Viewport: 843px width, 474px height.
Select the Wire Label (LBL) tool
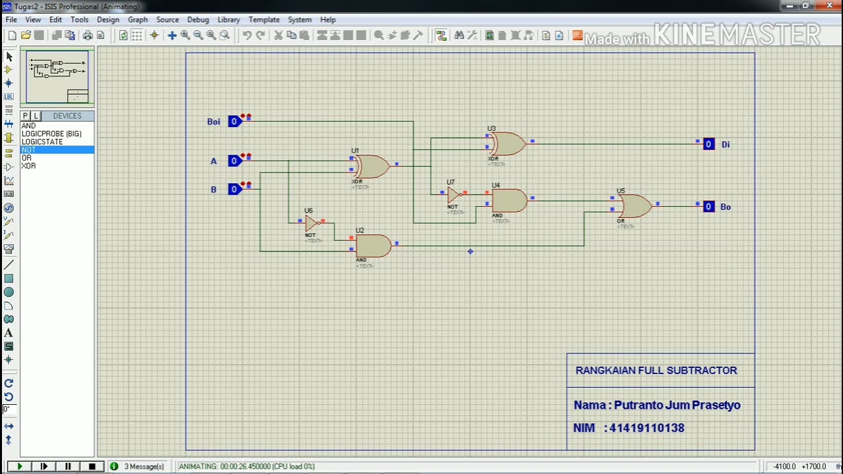pyautogui.click(x=9, y=97)
